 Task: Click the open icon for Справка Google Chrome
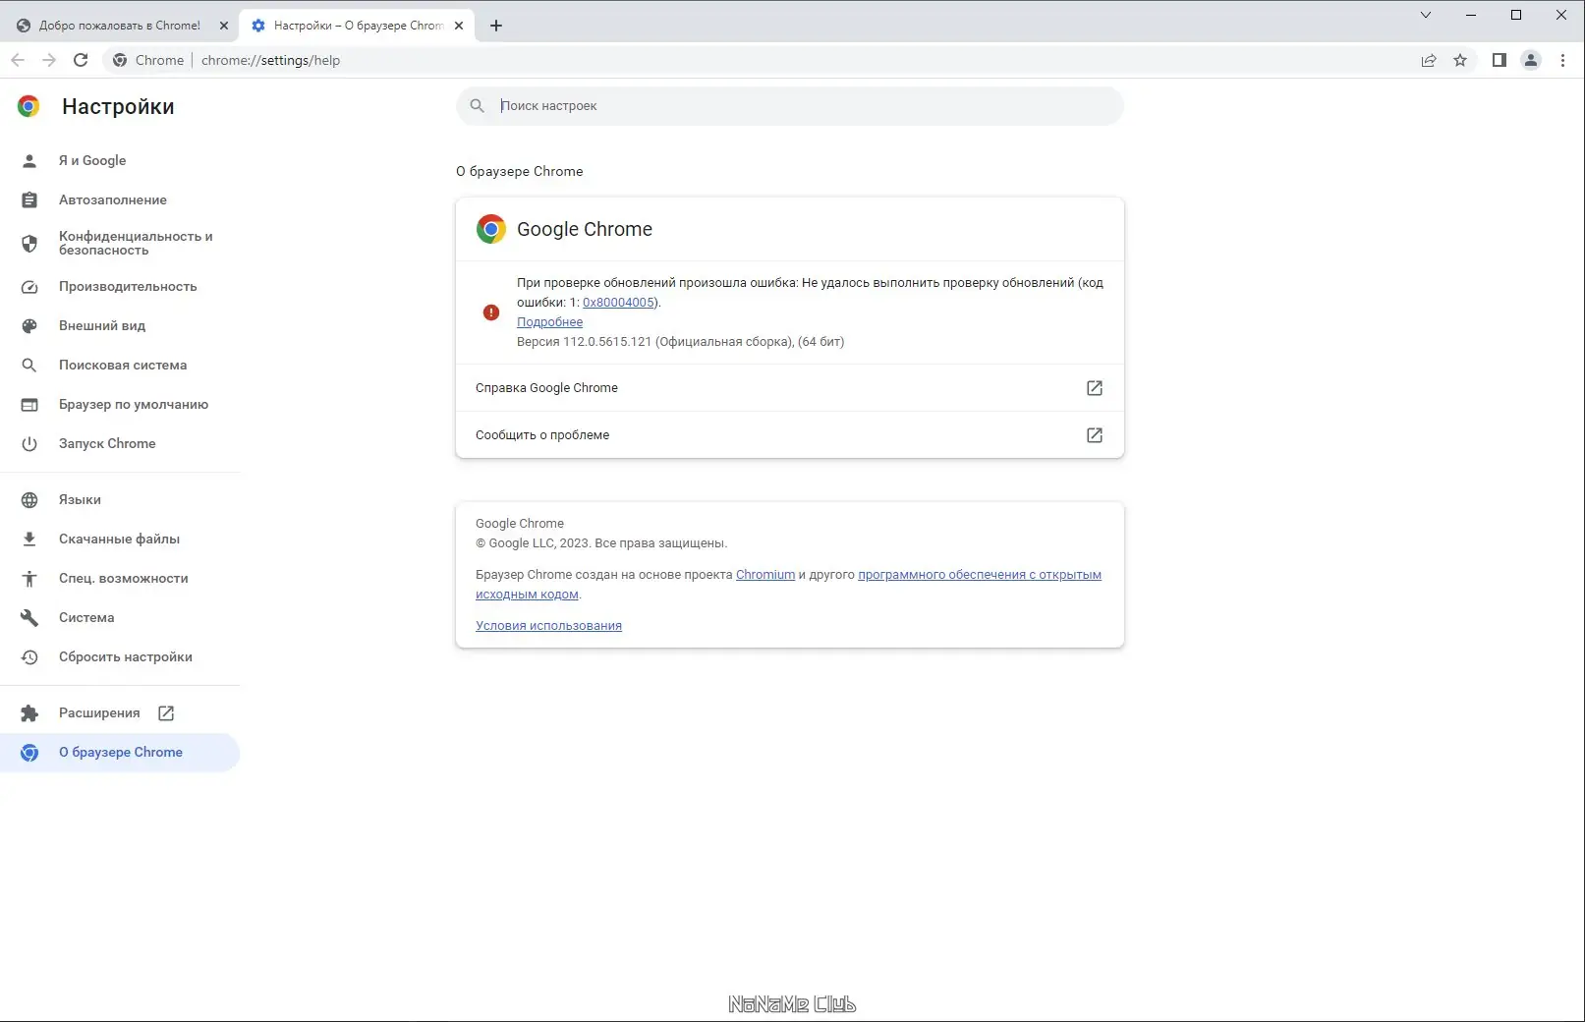[x=1094, y=388]
